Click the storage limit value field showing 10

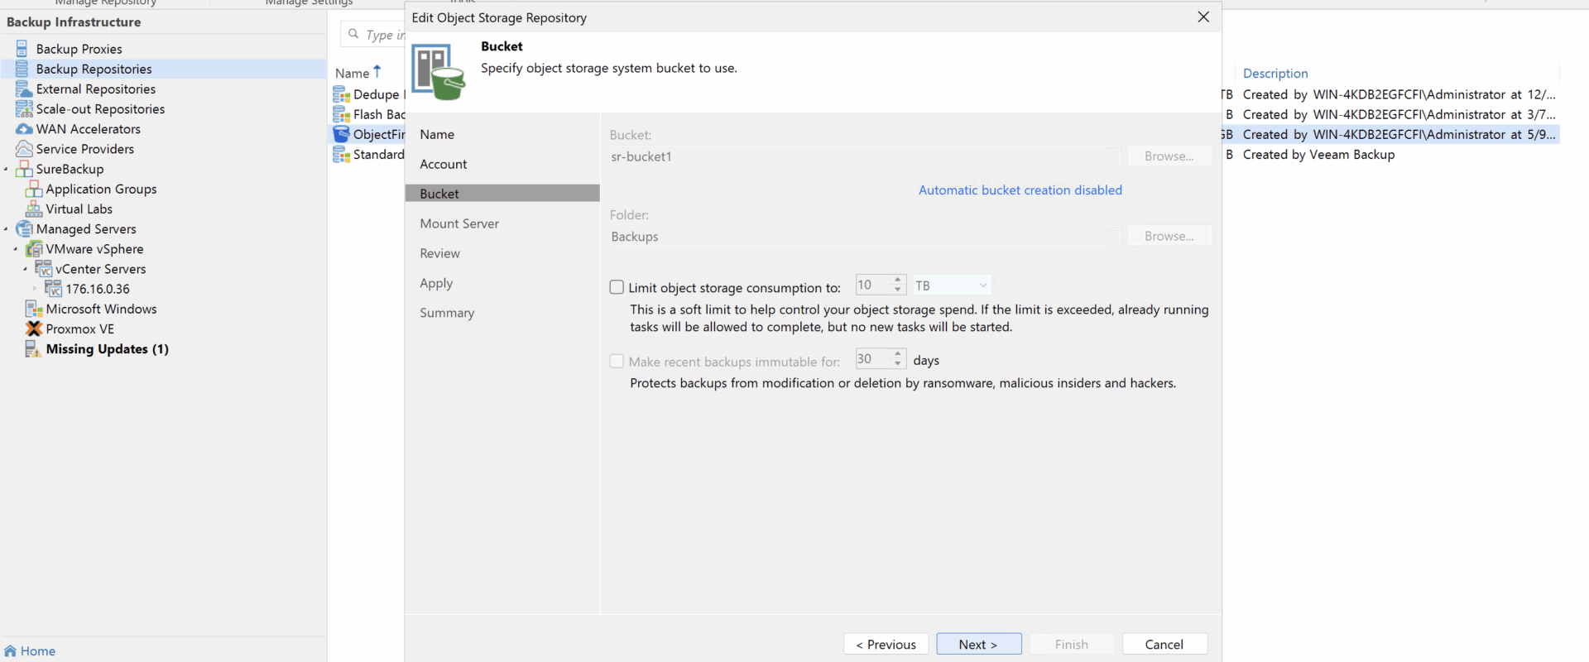click(x=873, y=285)
